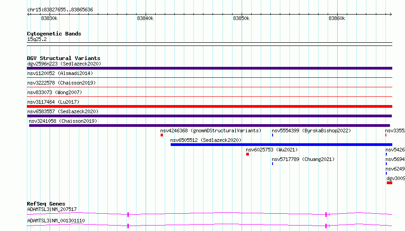Screen dimensions: 405x231
Task: Click the dgv2596n223 purple variant bar
Action: point(209,68)
